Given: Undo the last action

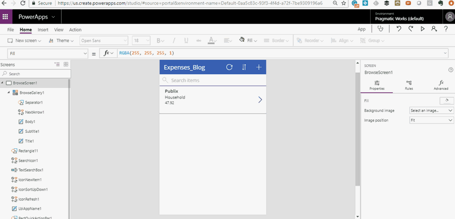Looking at the screenshot, I should point(399,29).
